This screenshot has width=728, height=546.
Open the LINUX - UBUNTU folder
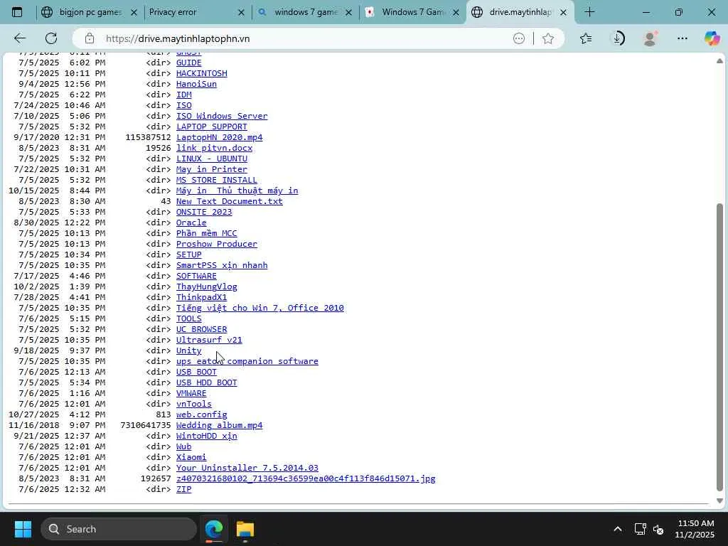(x=212, y=159)
